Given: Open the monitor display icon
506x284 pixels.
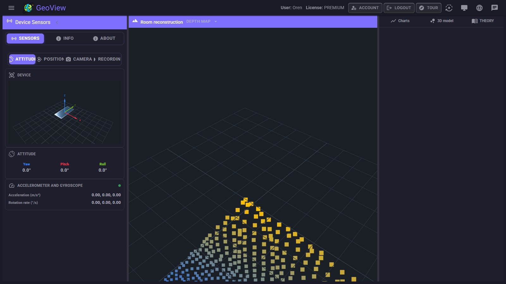Looking at the screenshot, I should pyautogui.click(x=464, y=8).
